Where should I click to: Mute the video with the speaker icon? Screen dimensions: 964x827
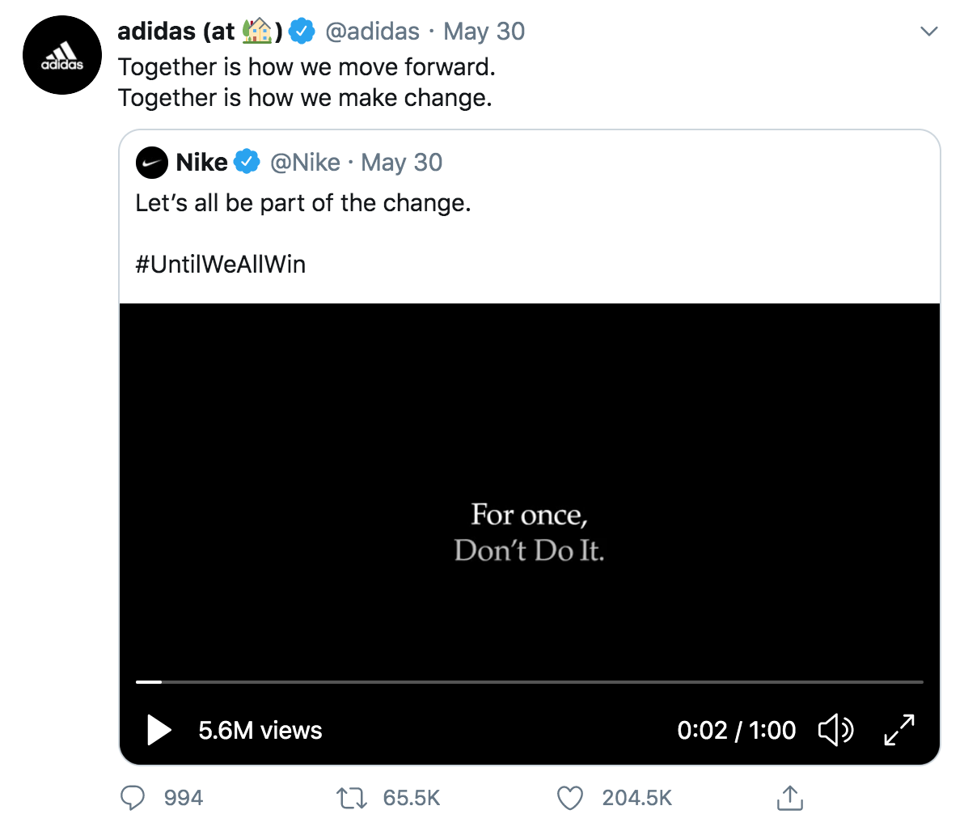tap(835, 731)
